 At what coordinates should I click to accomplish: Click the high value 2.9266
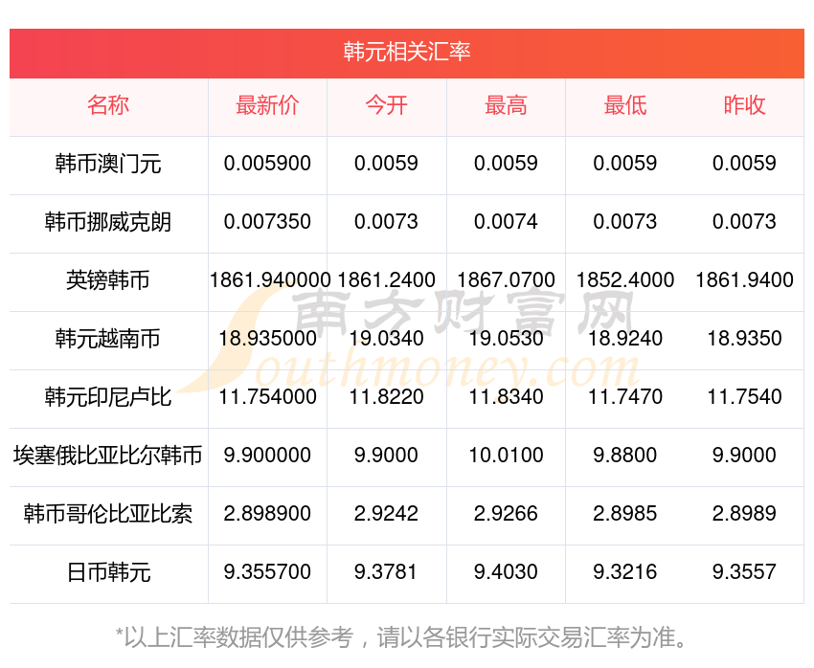click(506, 514)
